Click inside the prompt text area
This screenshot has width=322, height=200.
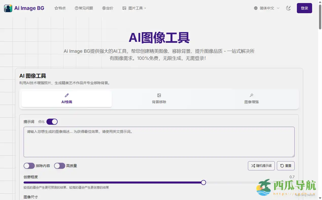pos(159,142)
